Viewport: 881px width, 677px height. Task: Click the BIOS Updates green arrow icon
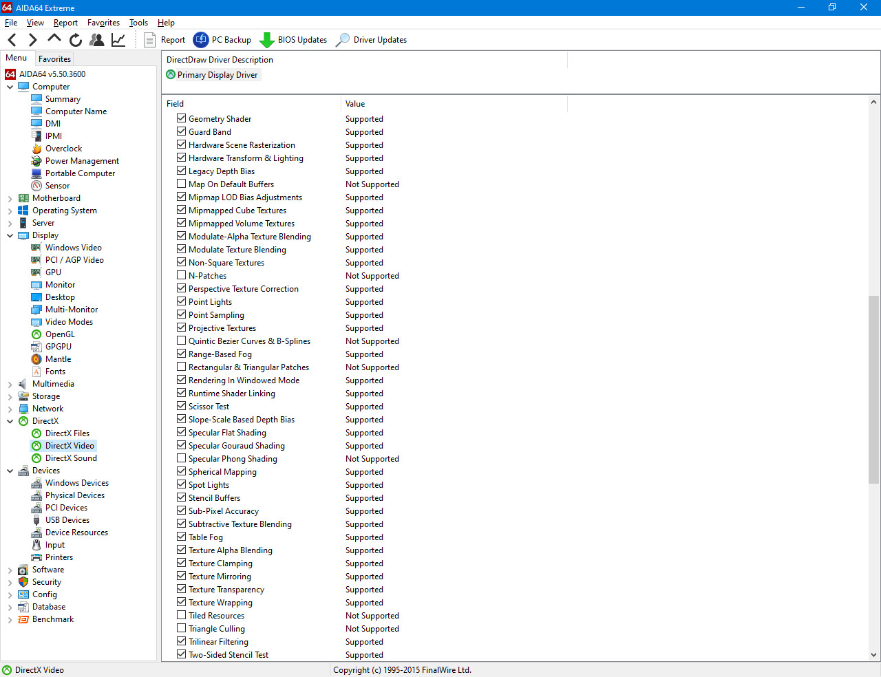tap(267, 41)
